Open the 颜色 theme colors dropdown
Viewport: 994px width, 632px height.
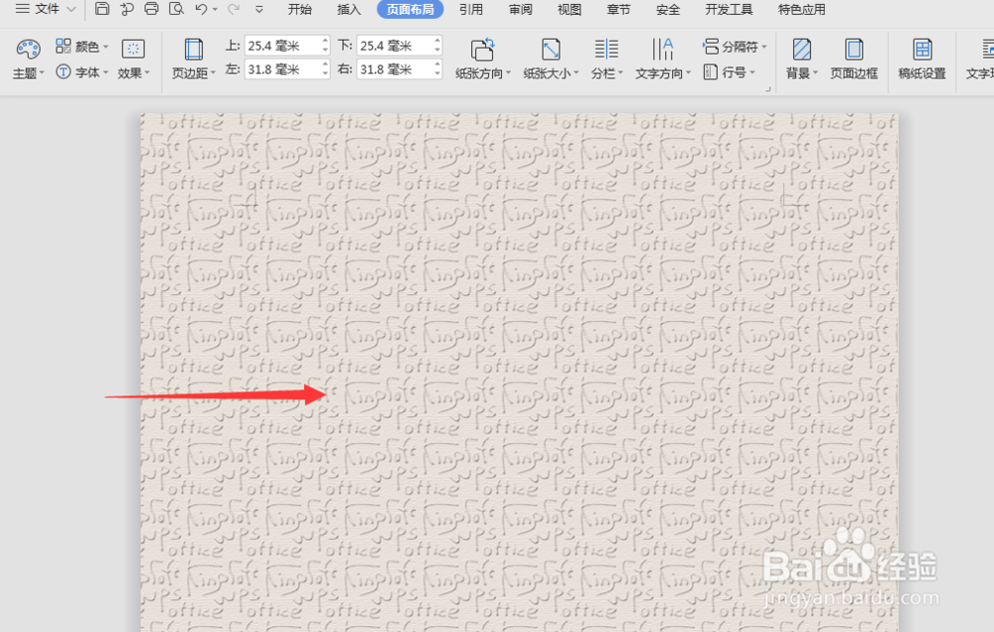[82, 47]
